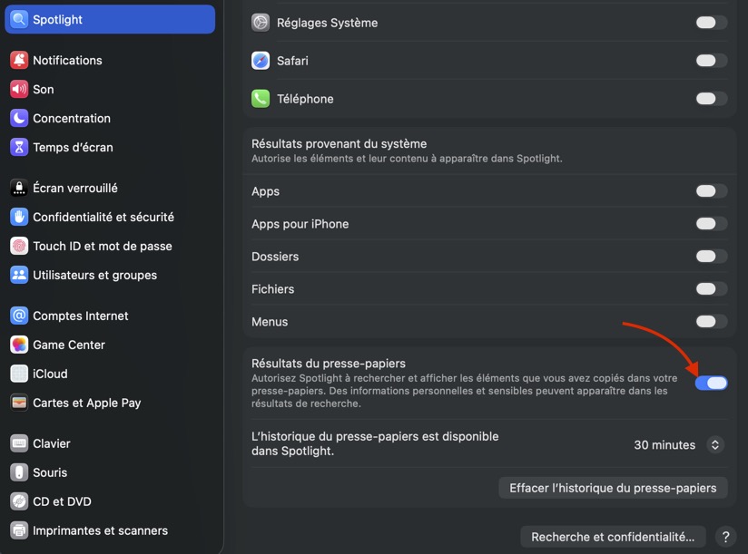Viewport: 748px width, 554px height.
Task: Select Spotlight in the sidebar
Action: coord(110,19)
